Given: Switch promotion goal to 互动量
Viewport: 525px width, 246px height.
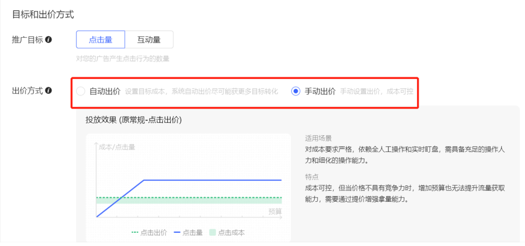Looking at the screenshot, I should click(x=149, y=40).
